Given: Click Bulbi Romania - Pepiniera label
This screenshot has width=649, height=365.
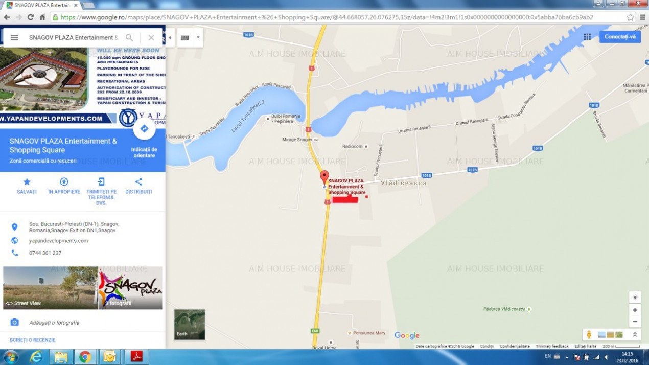Looking at the screenshot, I should 286,119.
